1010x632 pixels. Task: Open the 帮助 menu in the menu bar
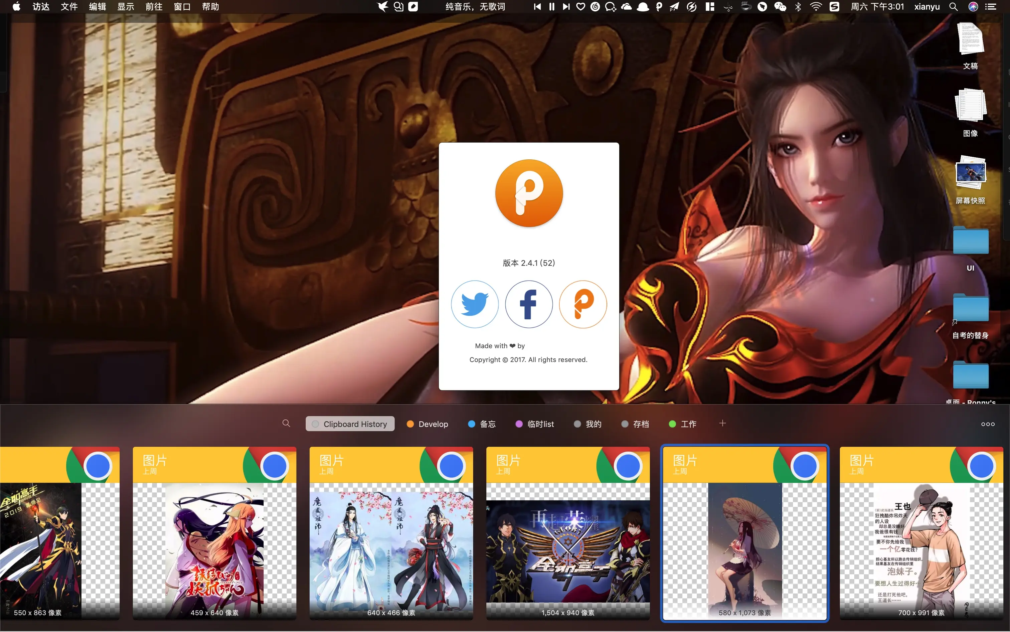210,7
